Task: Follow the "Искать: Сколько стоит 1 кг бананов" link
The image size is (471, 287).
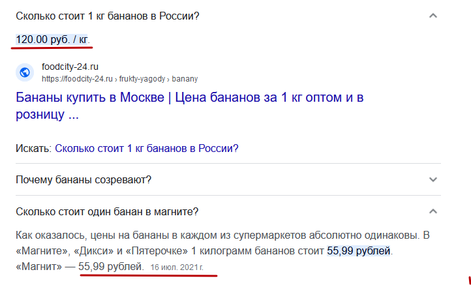Action: point(147,148)
